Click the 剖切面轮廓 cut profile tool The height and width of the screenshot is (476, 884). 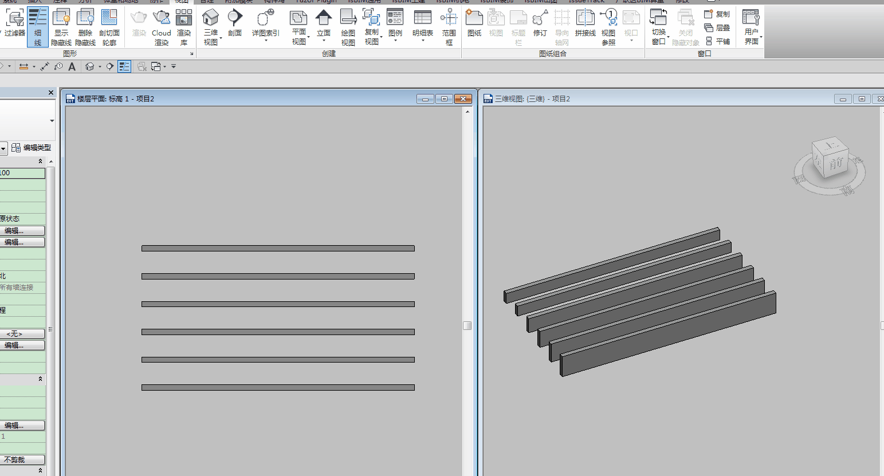click(109, 27)
